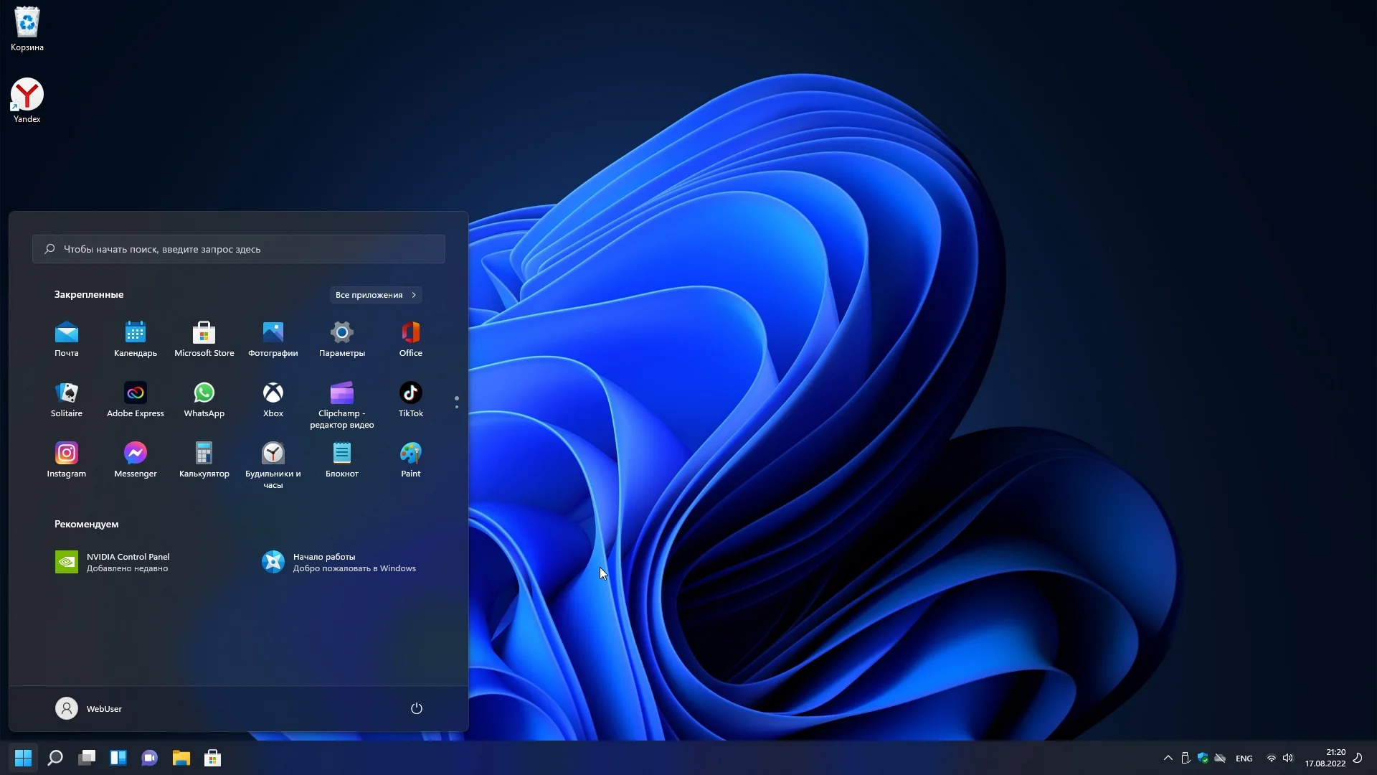Open the Office app
This screenshot has width=1377, height=775.
point(410,333)
